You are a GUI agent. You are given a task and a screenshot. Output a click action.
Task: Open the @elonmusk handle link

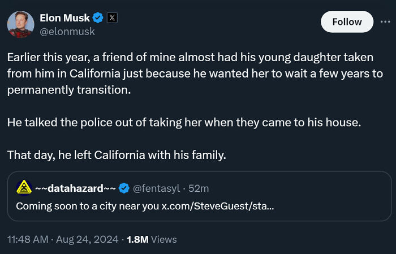coord(67,32)
